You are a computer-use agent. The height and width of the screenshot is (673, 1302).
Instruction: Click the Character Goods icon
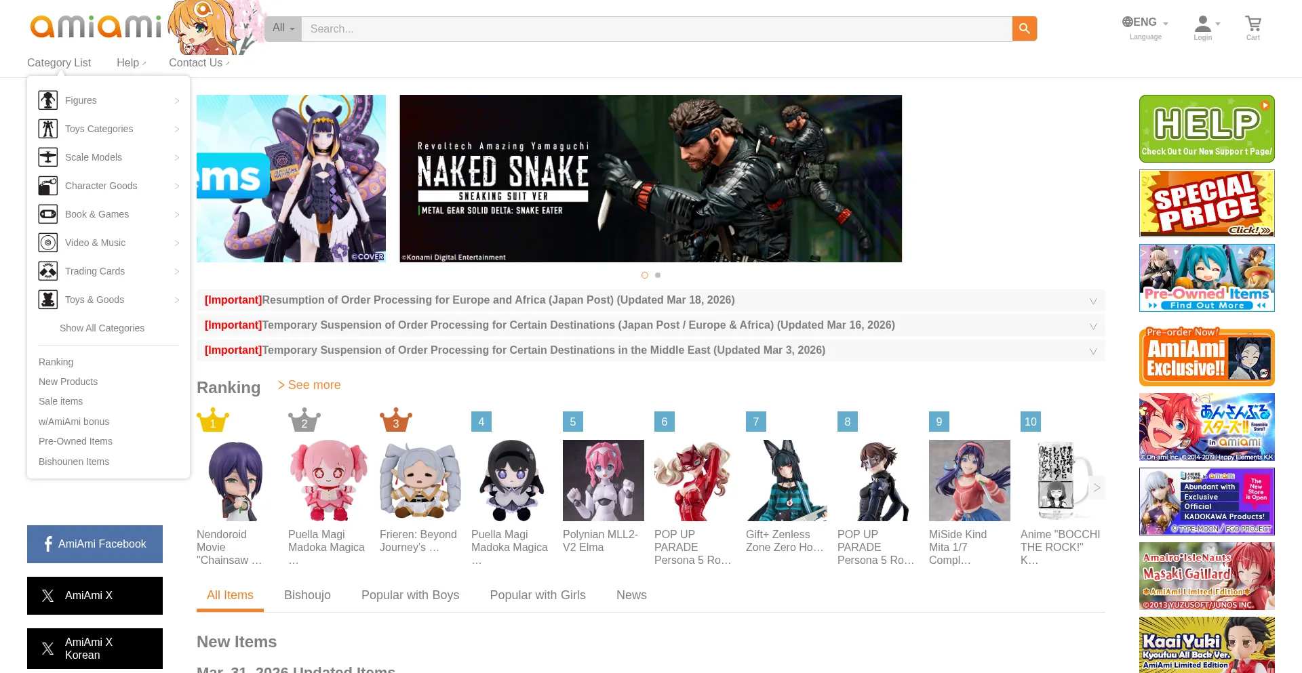pyautogui.click(x=48, y=186)
